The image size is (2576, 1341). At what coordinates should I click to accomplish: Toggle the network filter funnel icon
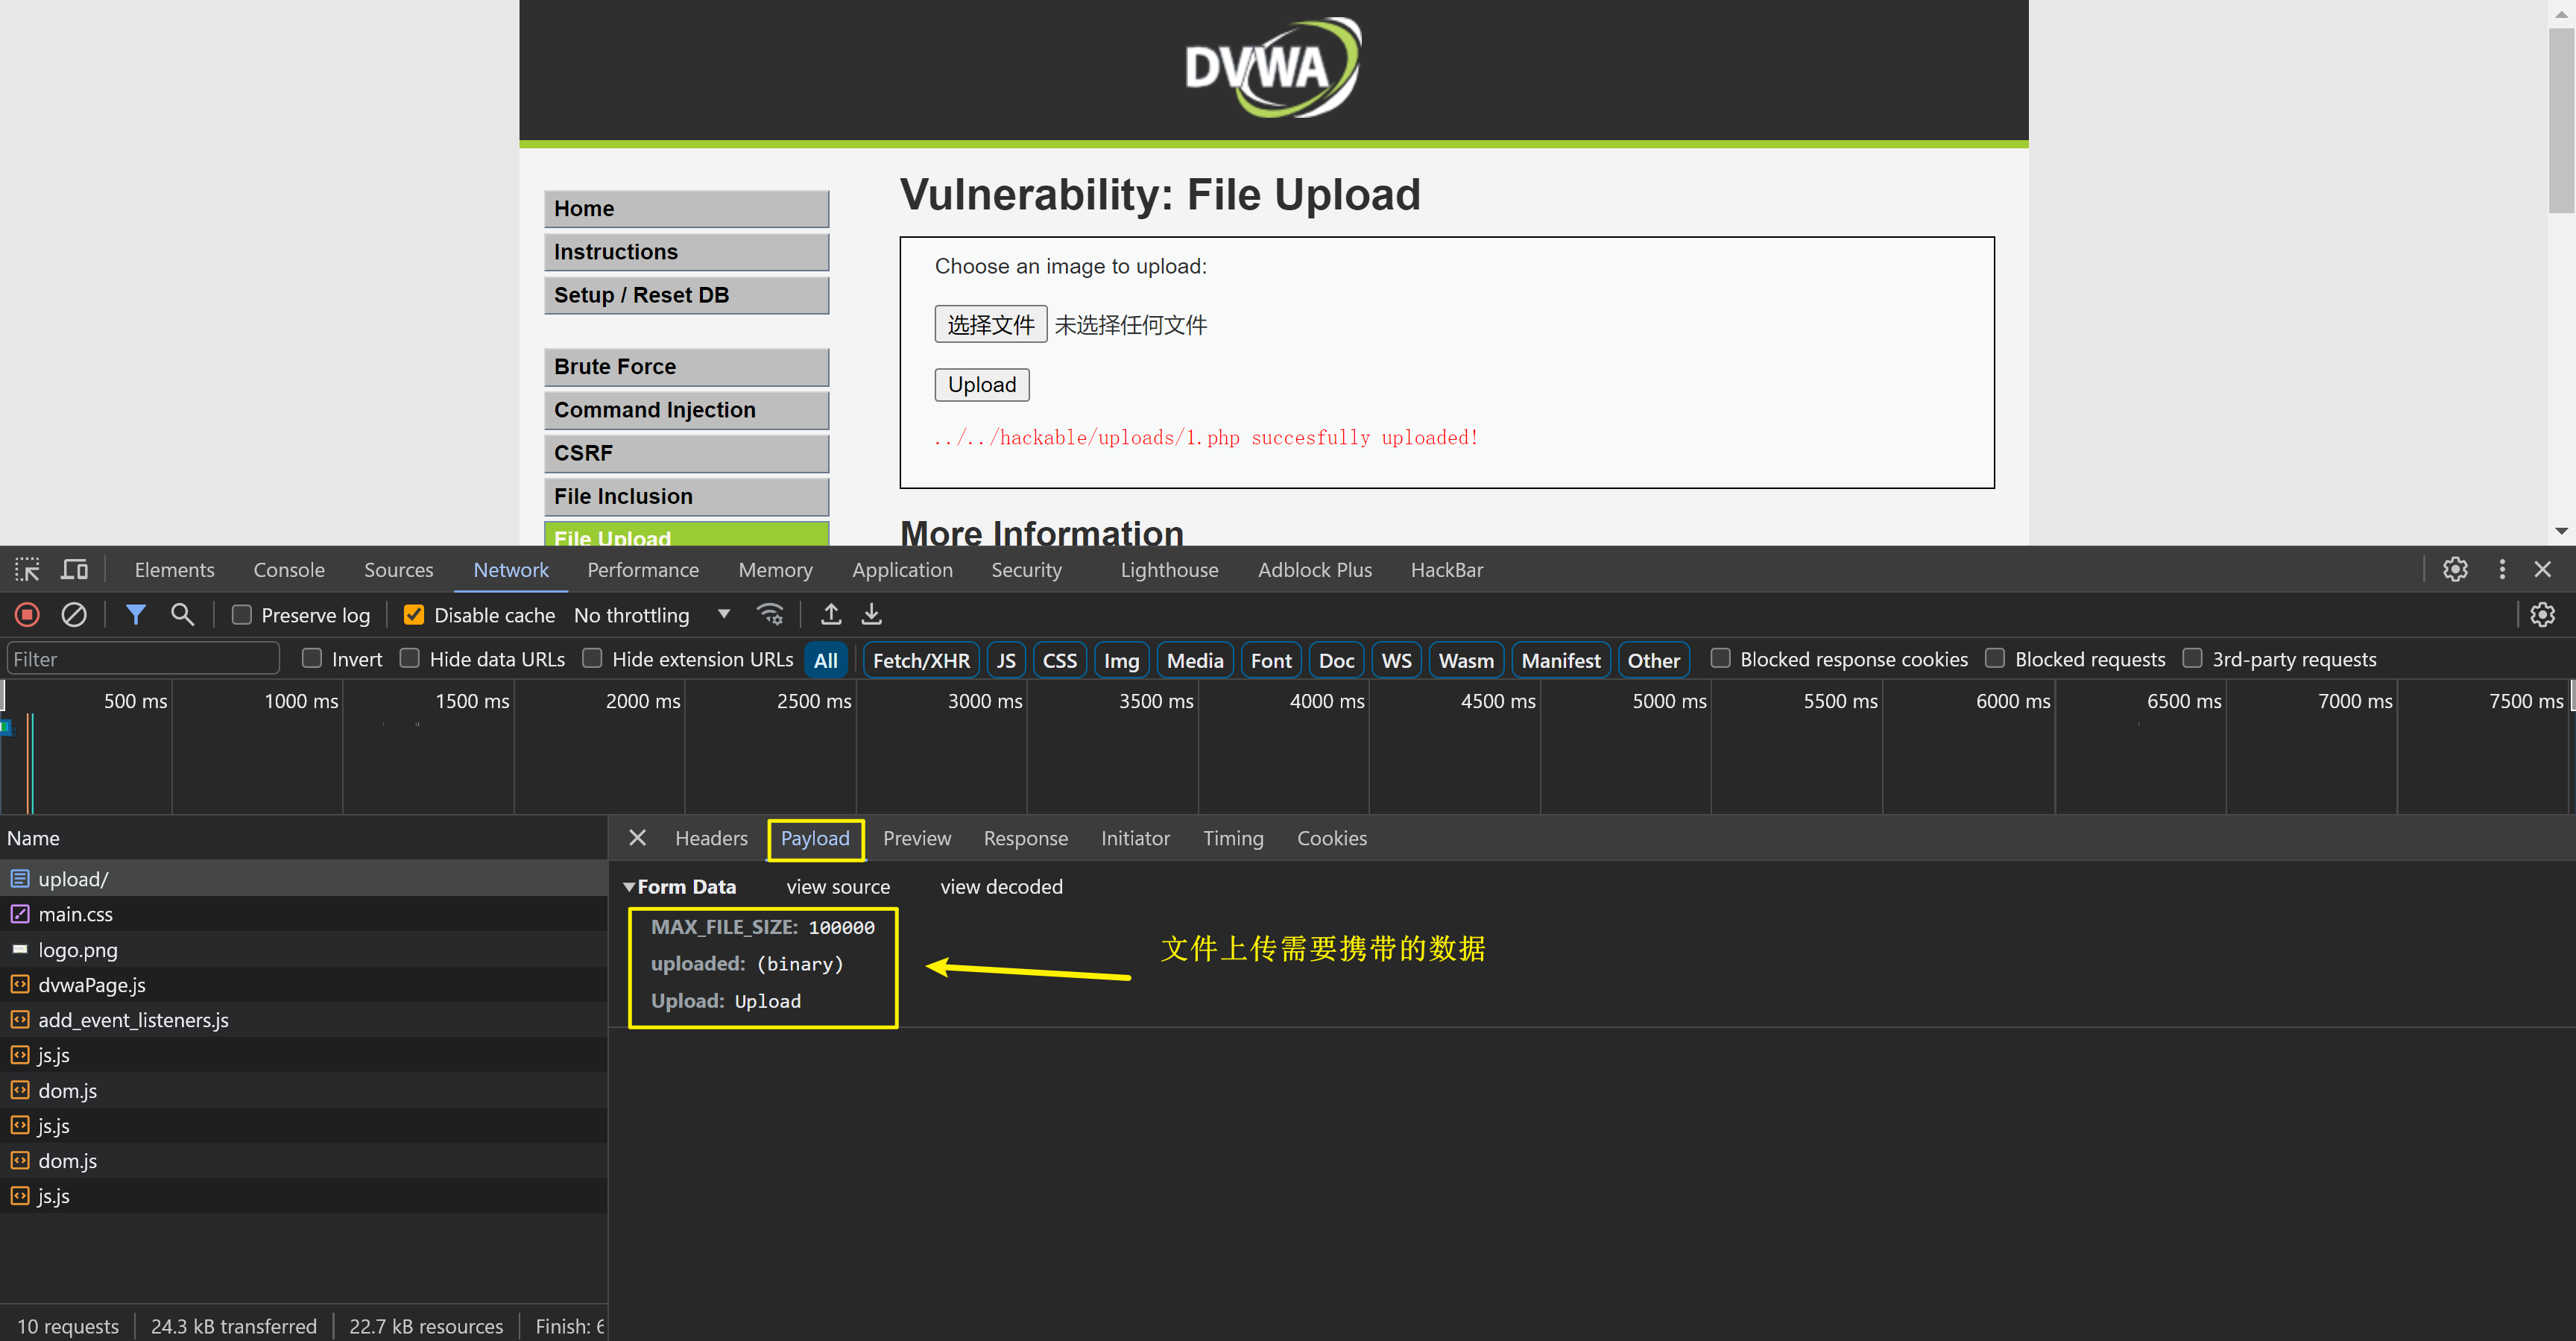pos(135,614)
